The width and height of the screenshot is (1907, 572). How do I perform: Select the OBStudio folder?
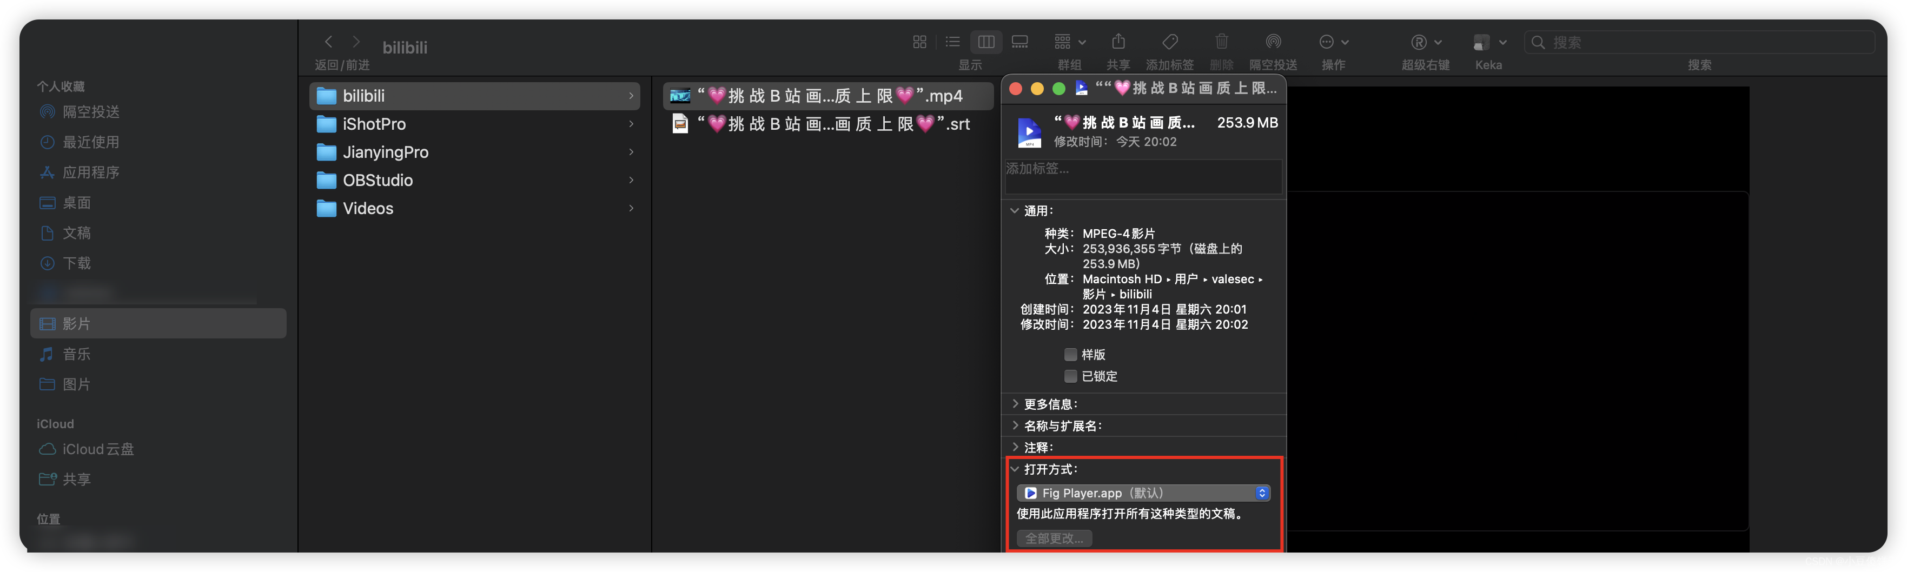(x=474, y=181)
